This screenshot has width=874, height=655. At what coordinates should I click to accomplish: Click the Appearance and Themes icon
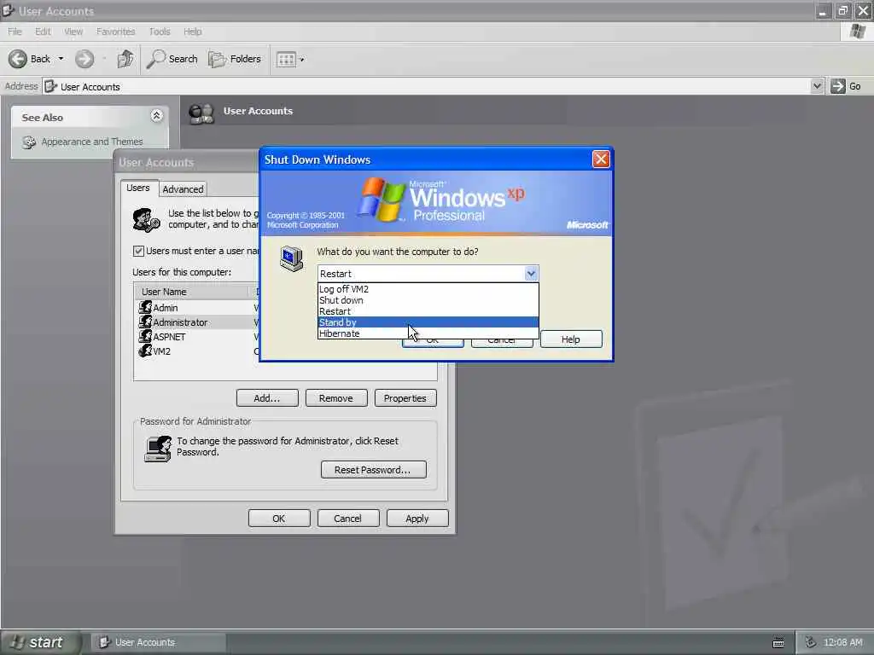pyautogui.click(x=29, y=142)
